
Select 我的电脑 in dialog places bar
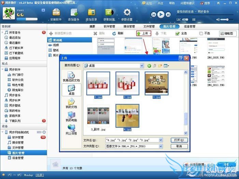[71, 116]
